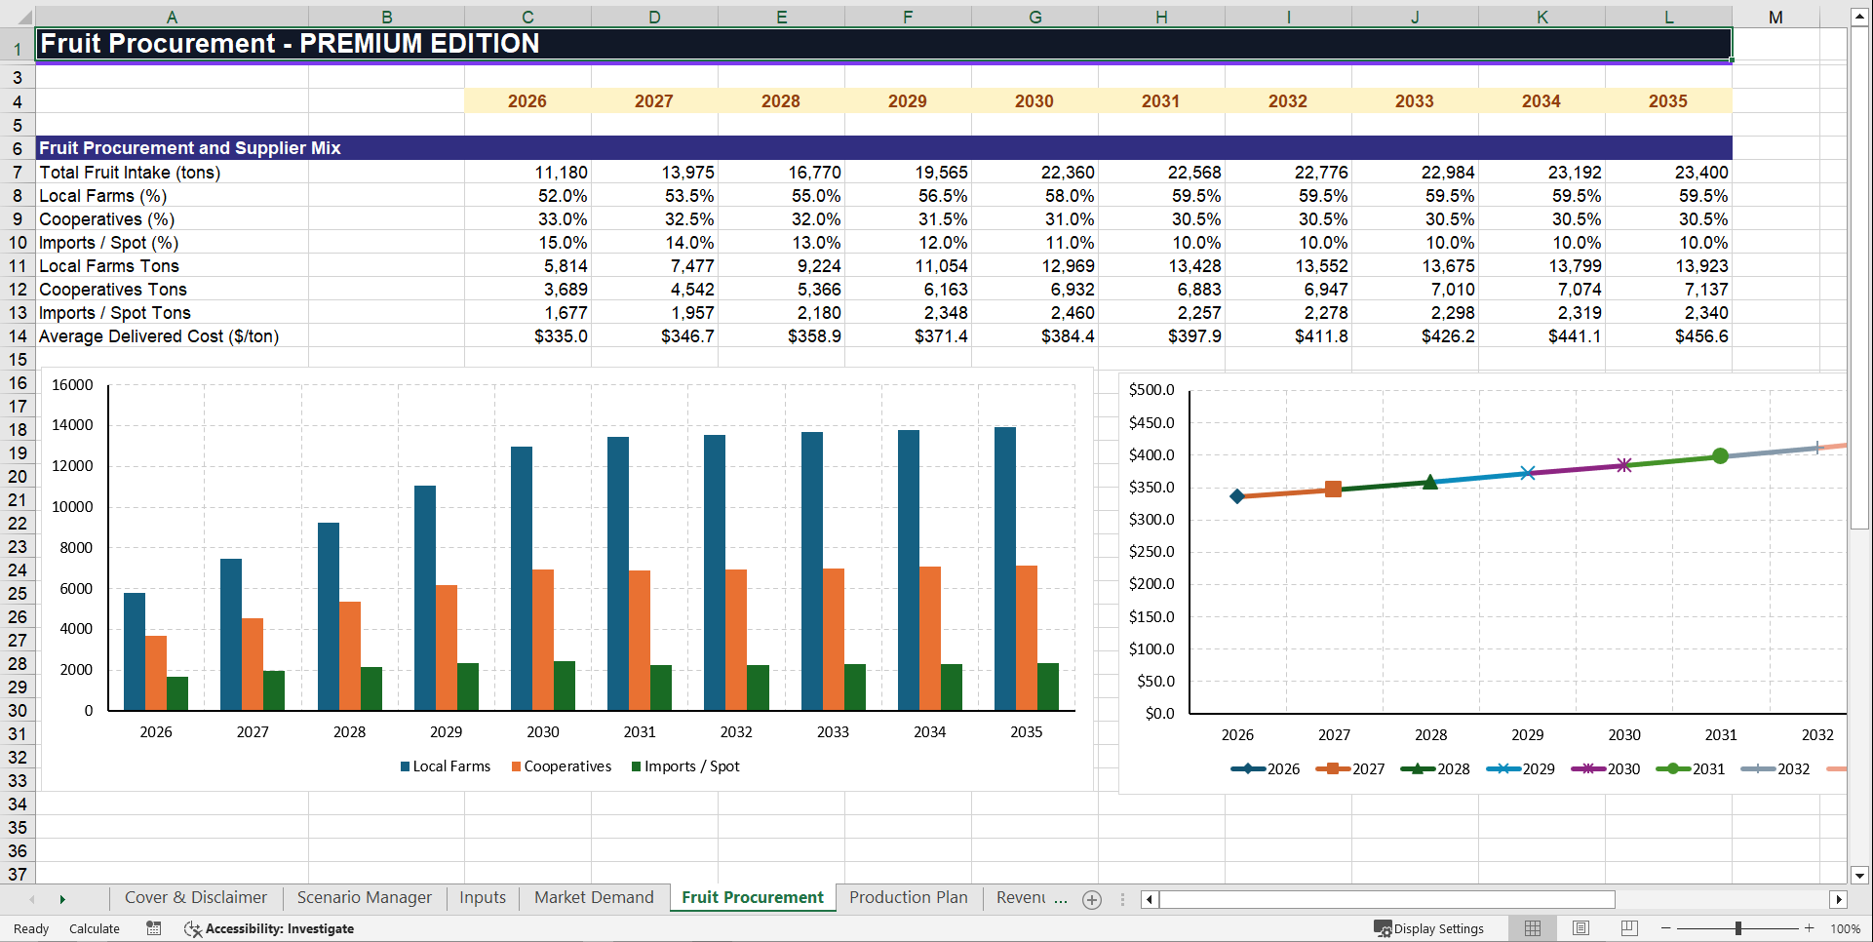The image size is (1873, 942).
Task: Select row 14 header
Action: [18, 336]
